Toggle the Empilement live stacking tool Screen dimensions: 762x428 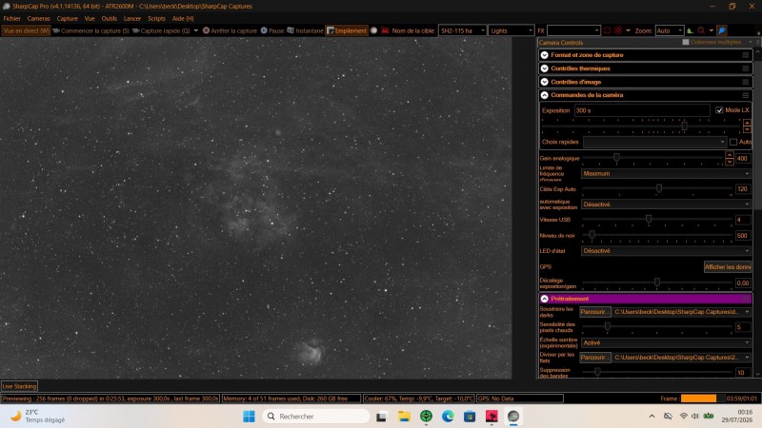point(347,30)
